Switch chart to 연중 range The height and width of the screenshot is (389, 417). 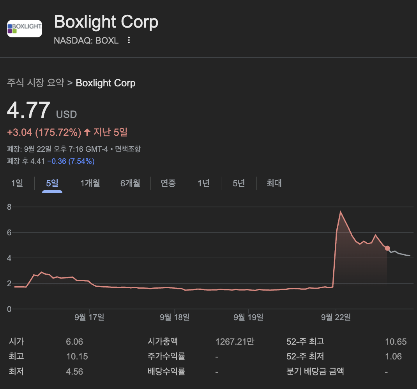click(168, 183)
